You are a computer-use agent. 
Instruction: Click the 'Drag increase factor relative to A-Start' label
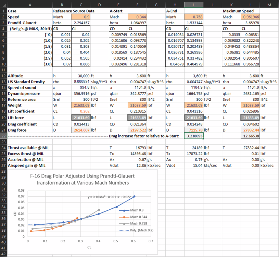click(x=144, y=136)
